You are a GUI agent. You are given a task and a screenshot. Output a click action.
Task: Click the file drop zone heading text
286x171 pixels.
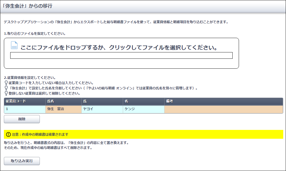tap(119, 47)
